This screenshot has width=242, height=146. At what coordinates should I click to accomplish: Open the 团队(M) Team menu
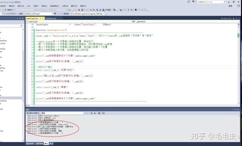point(21,6)
